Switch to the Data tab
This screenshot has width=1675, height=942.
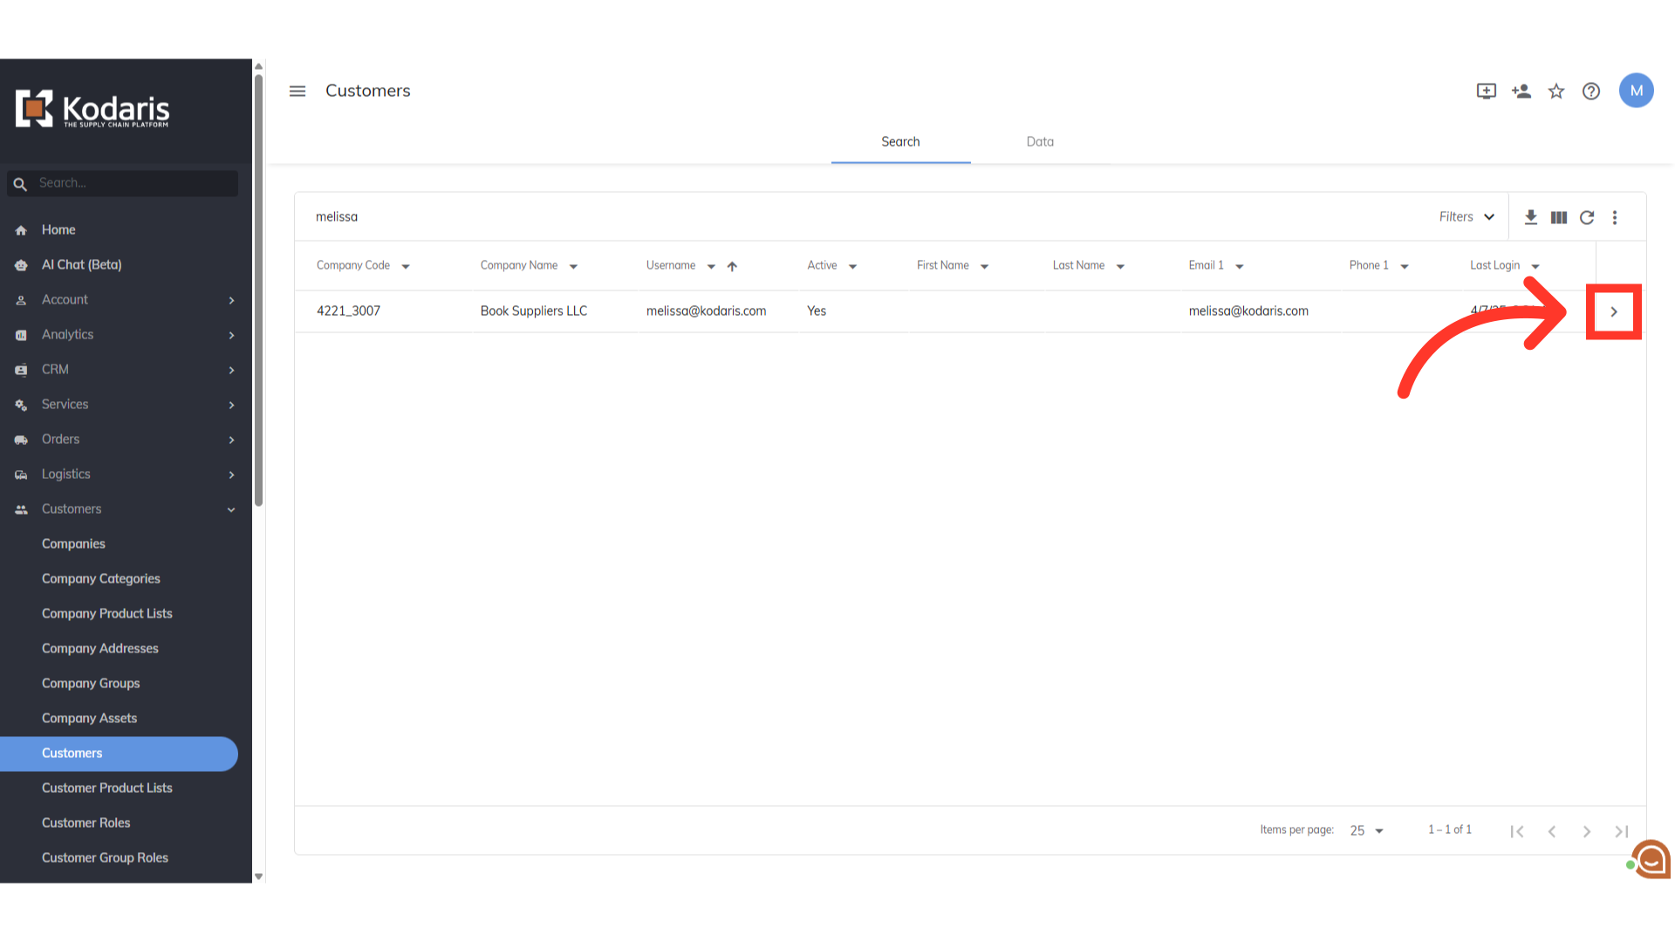(x=1040, y=141)
